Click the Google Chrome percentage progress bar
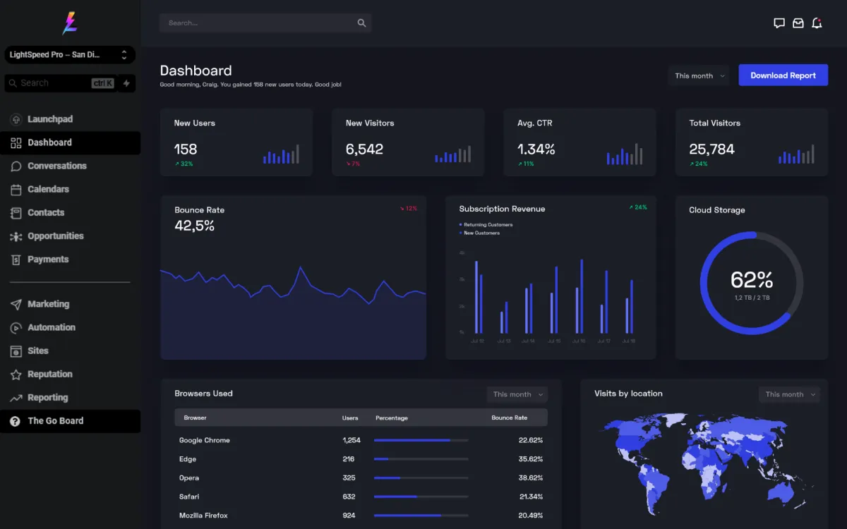847x529 pixels. coord(421,440)
